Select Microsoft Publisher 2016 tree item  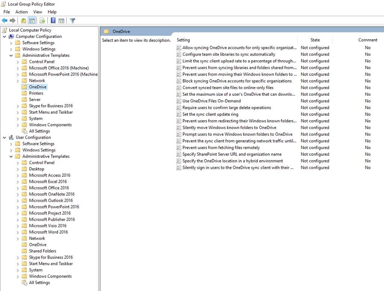tap(52, 219)
